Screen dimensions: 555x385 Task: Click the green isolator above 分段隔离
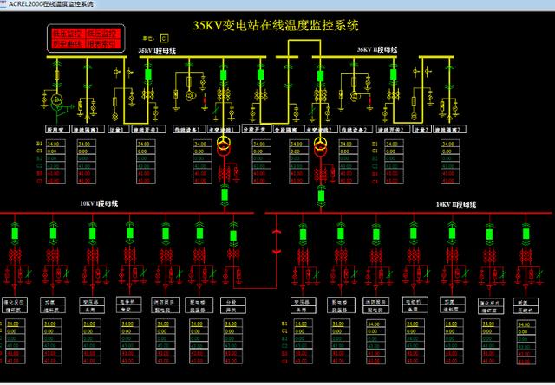[x=289, y=76]
